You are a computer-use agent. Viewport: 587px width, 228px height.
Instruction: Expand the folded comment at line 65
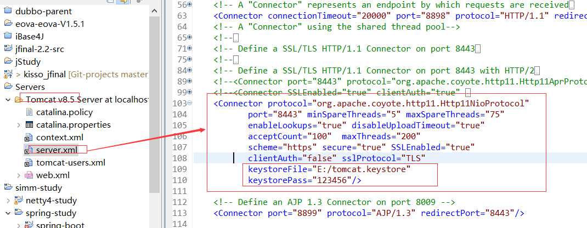tap(189, 37)
